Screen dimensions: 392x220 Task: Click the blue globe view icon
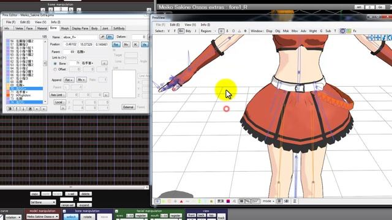342,31
